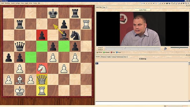190x107 pixels.
Task: Click the notation scrollbar down arrow
Action: click(189, 101)
